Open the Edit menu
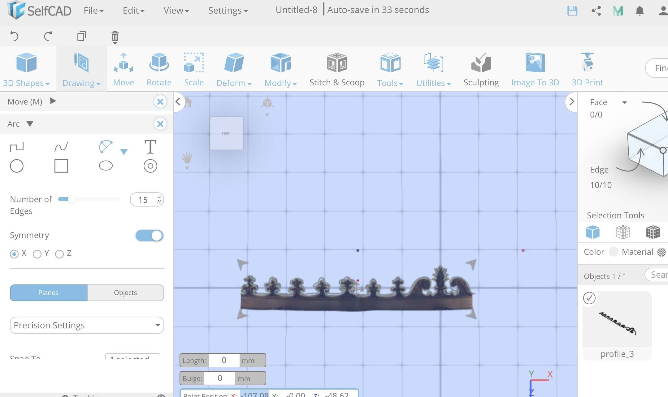668x397 pixels. point(133,10)
